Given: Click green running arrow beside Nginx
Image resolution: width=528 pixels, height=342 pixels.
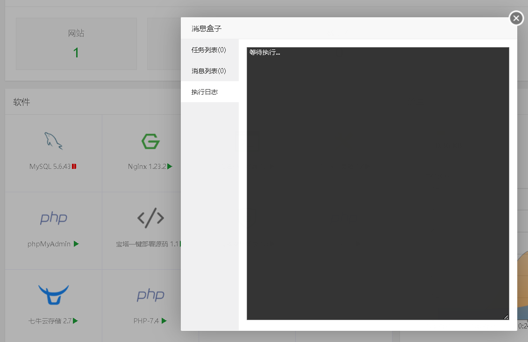Looking at the screenshot, I should pyautogui.click(x=170, y=167).
